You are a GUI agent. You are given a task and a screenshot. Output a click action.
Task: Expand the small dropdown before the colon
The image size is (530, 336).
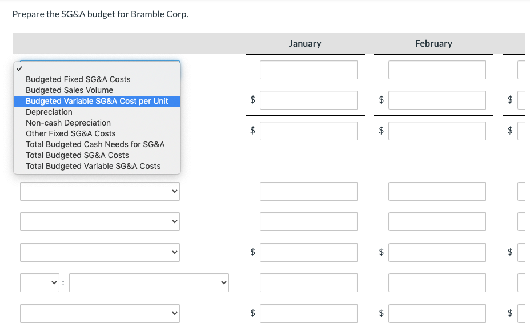point(40,282)
